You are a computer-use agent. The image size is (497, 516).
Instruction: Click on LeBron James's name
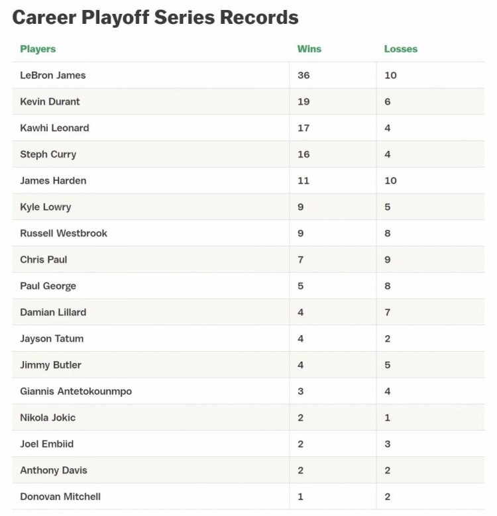(53, 76)
